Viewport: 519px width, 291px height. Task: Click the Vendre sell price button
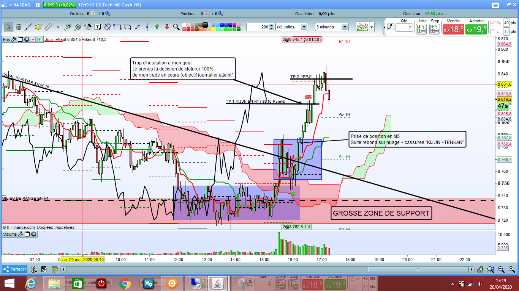click(x=454, y=30)
